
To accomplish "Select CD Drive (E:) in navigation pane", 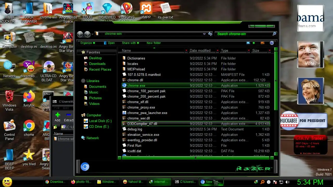I will [99, 126].
